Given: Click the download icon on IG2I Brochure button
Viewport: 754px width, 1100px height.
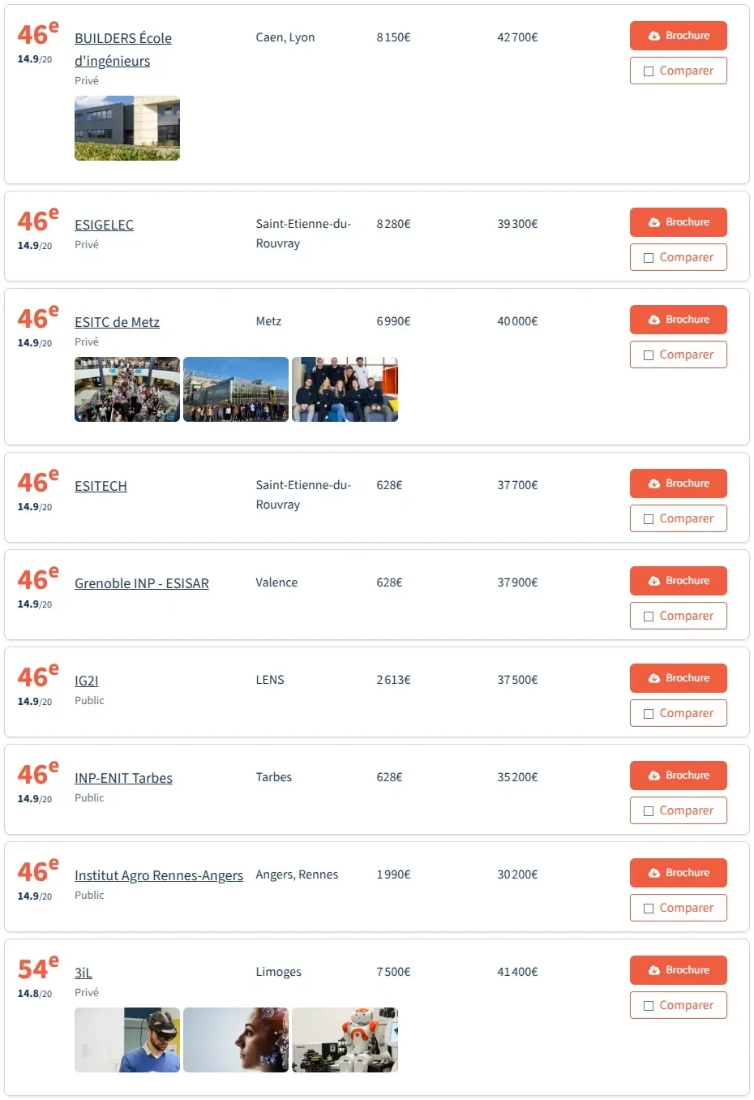Looking at the screenshot, I should [x=654, y=678].
